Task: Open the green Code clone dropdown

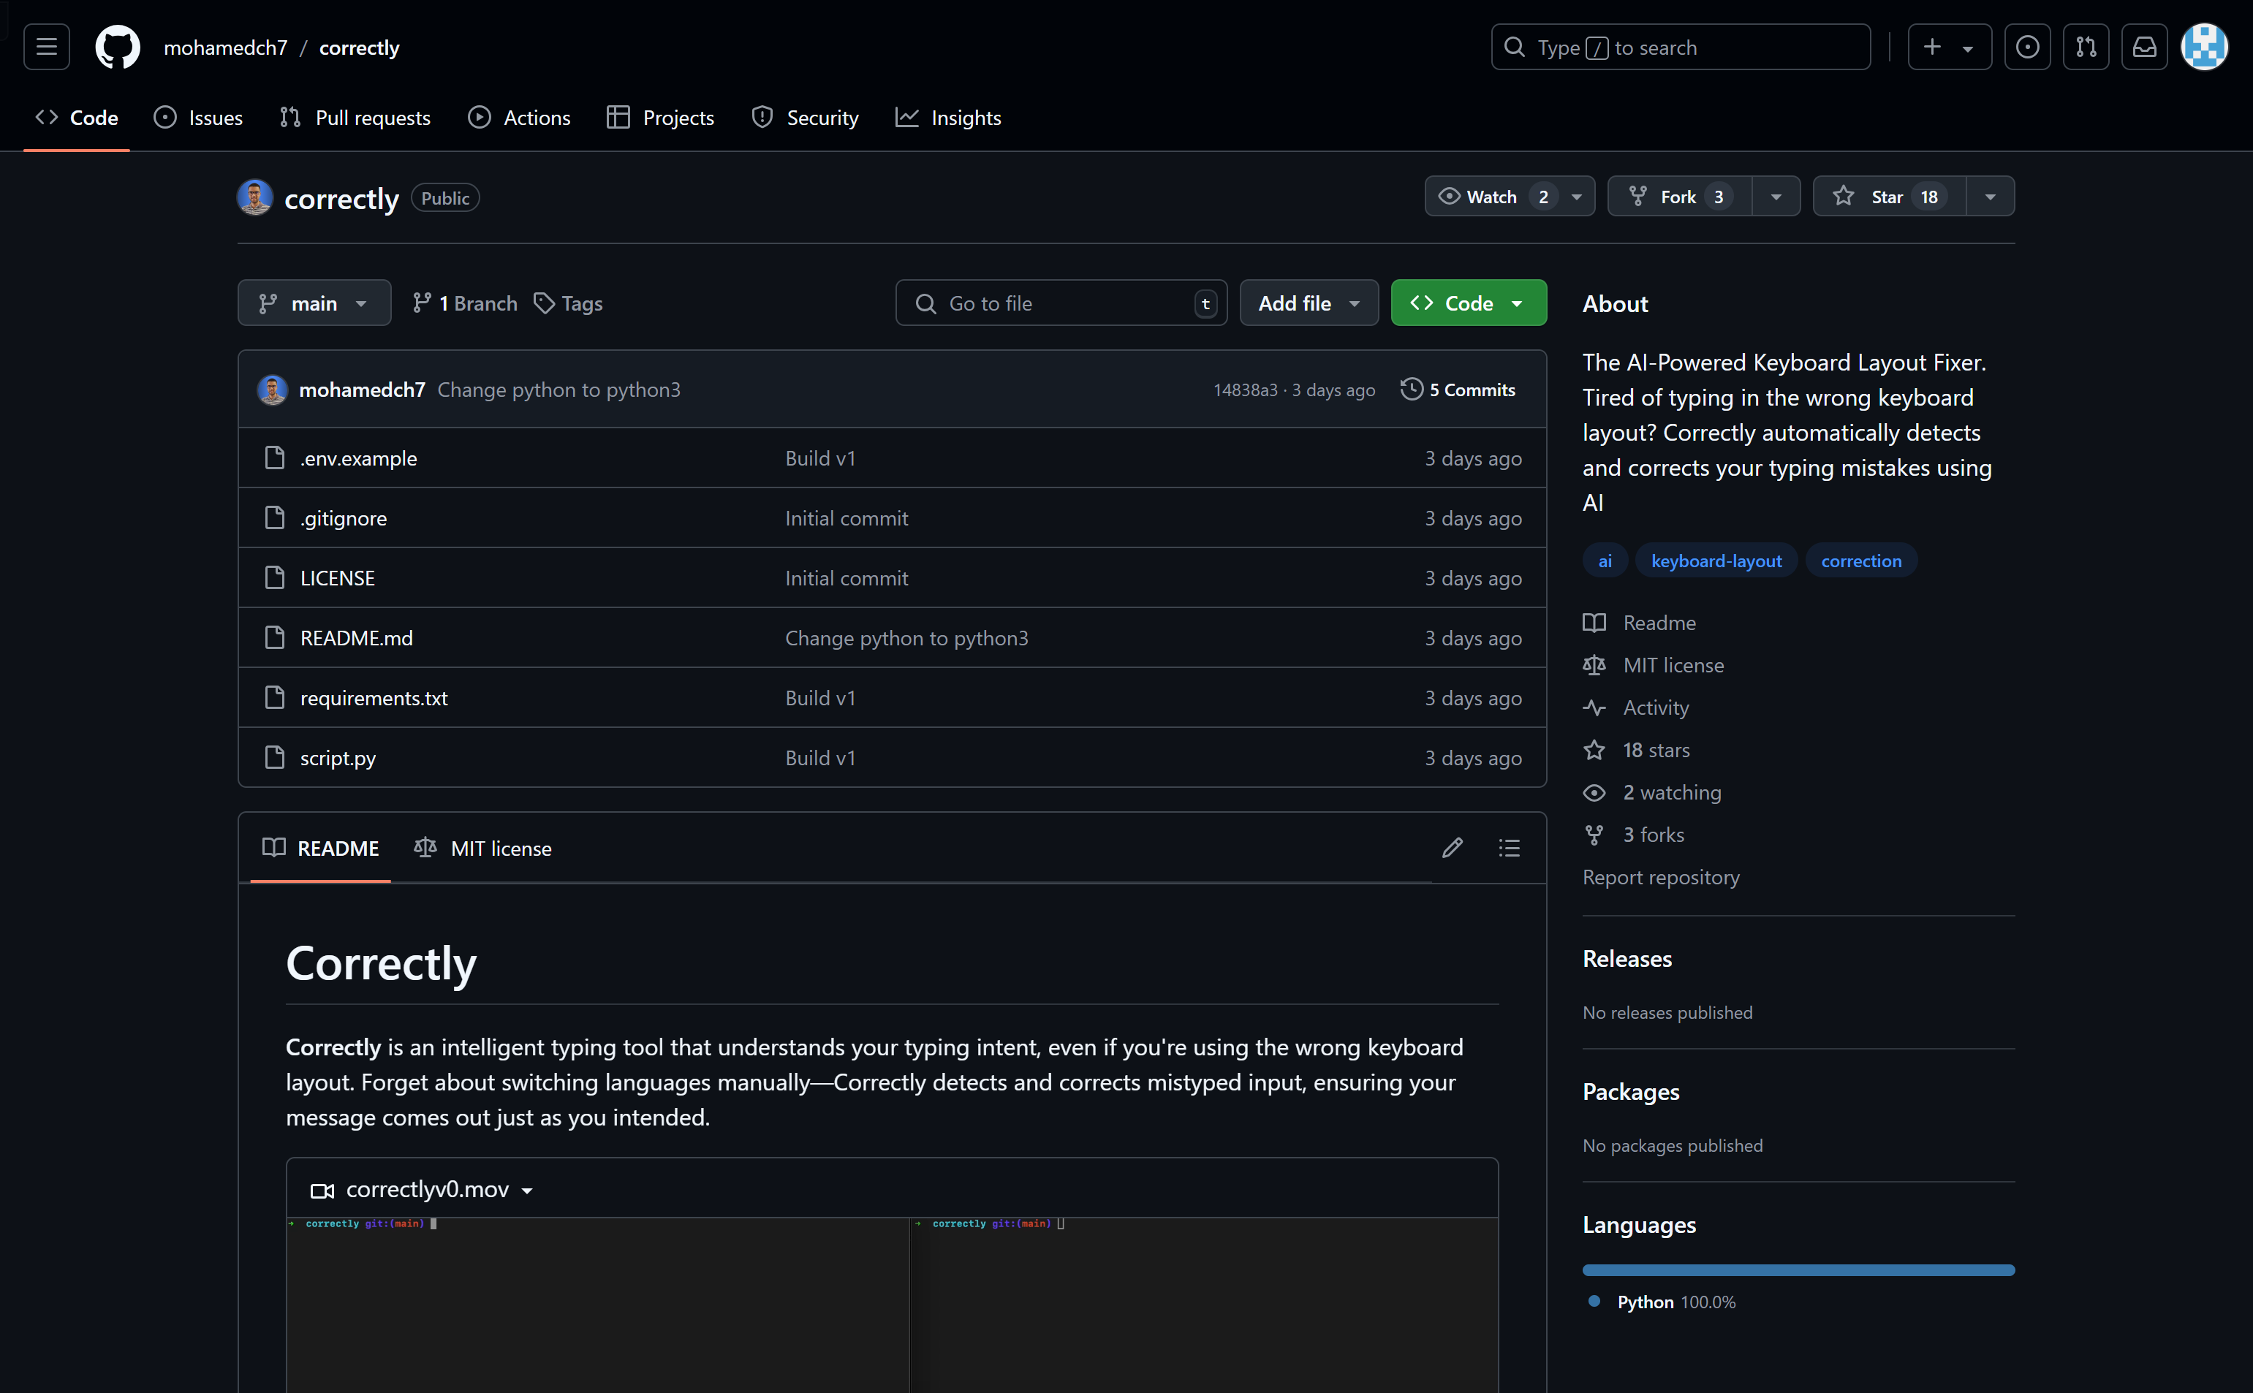Action: (x=1468, y=303)
